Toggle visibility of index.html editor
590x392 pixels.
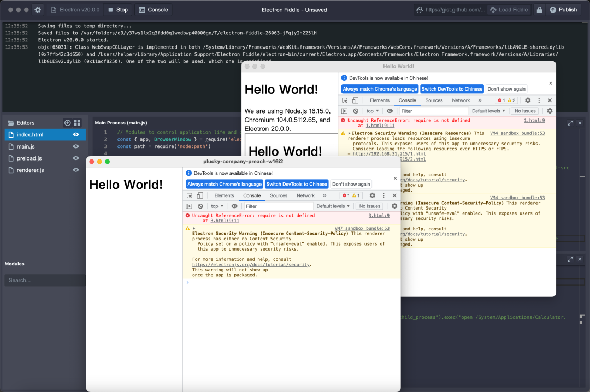76,135
